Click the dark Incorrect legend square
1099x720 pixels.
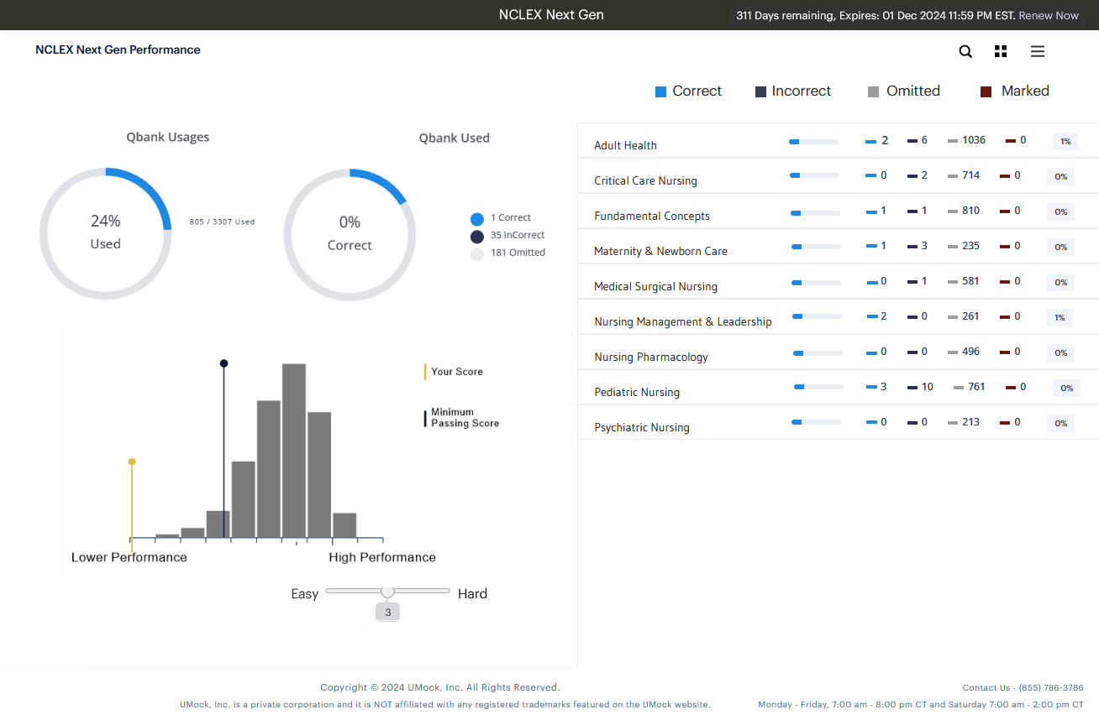click(x=760, y=91)
